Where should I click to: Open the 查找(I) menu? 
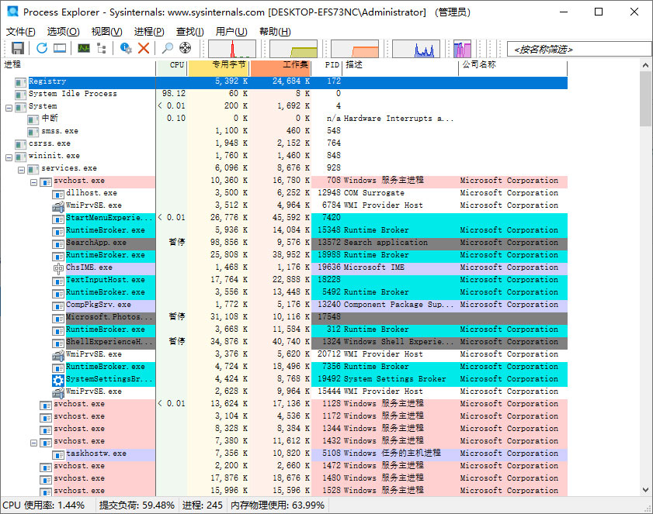(x=190, y=32)
